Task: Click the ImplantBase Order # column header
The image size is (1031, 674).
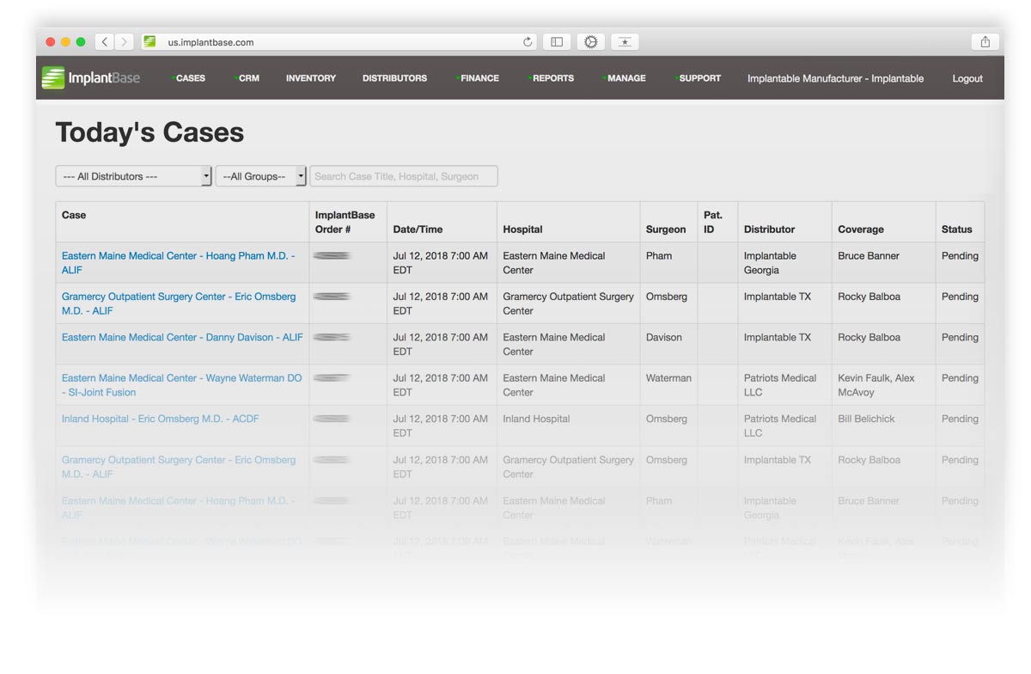Action: 345,223
